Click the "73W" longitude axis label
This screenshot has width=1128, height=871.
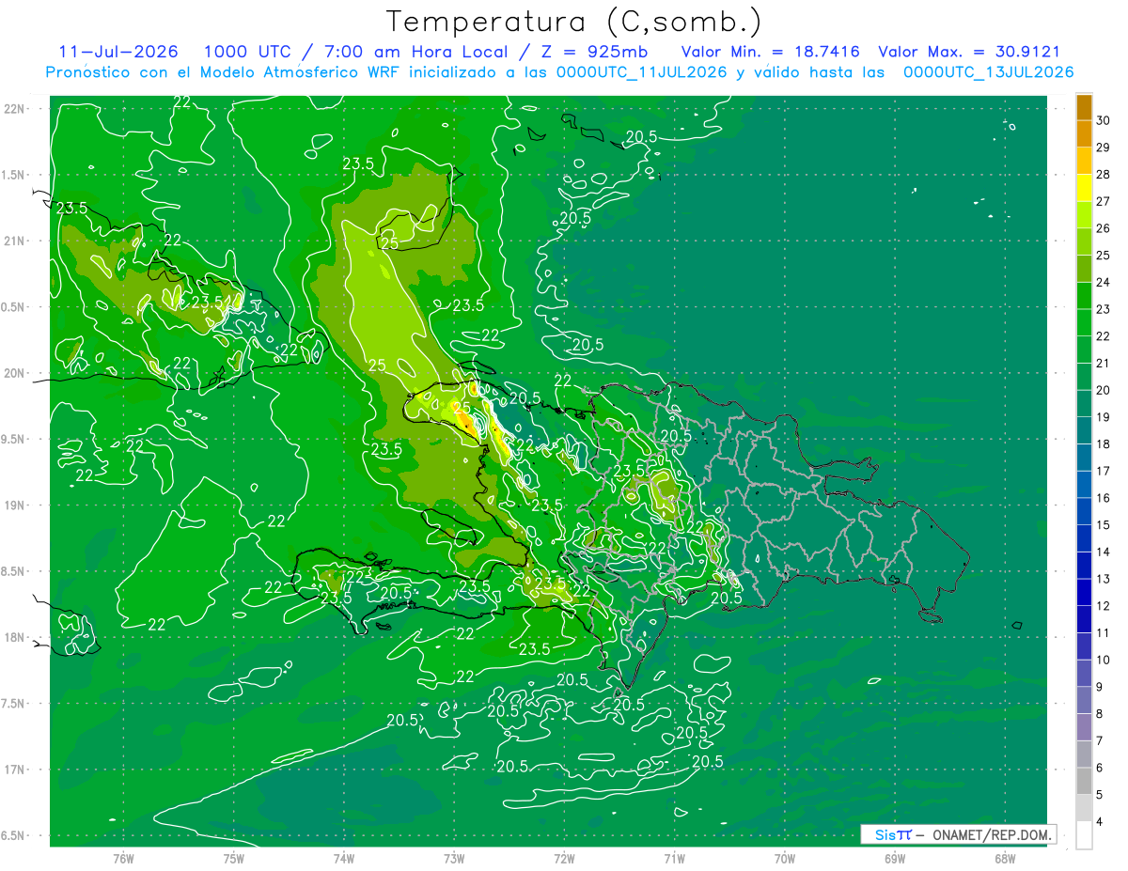click(x=454, y=859)
